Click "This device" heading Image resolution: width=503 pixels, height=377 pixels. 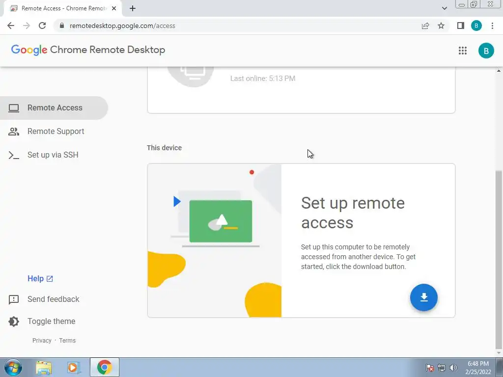tap(164, 148)
